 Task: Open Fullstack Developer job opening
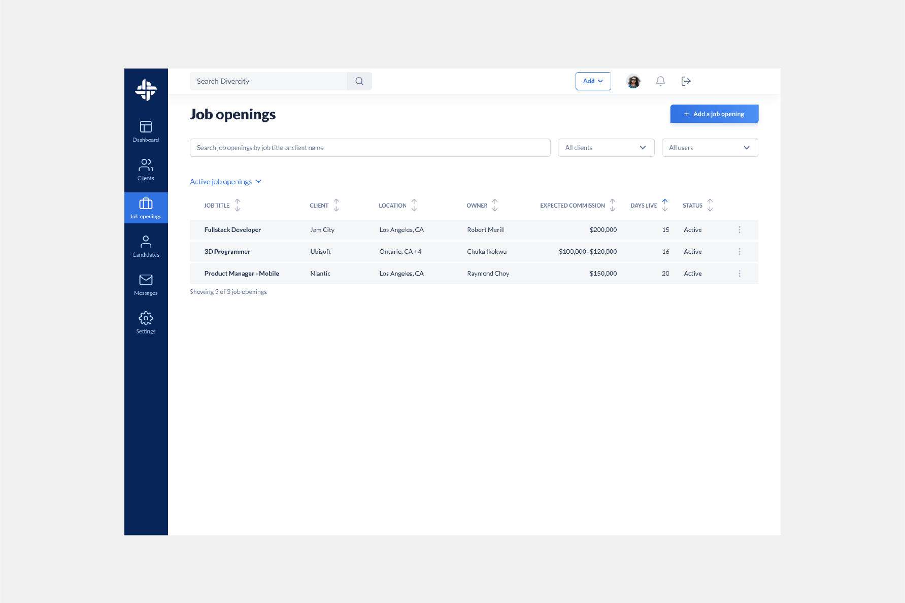[232, 230]
